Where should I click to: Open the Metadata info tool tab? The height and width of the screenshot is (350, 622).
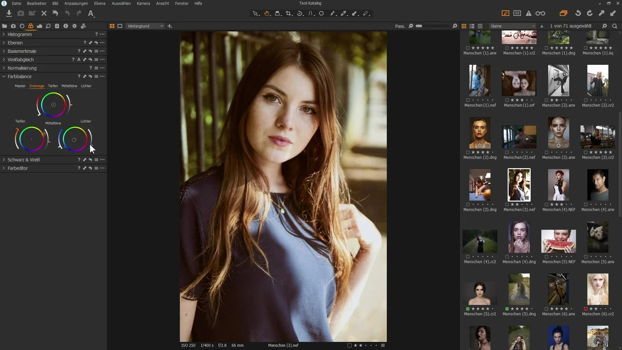(x=66, y=26)
